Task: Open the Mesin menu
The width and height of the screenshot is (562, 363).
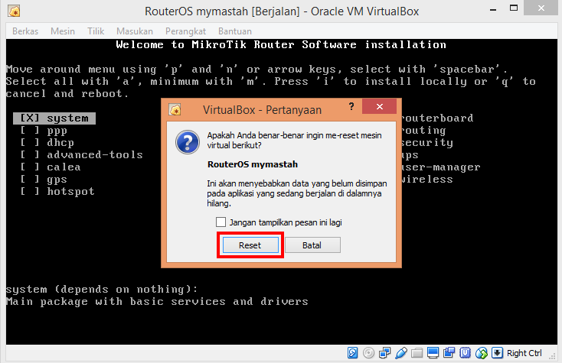Action: coord(63,31)
